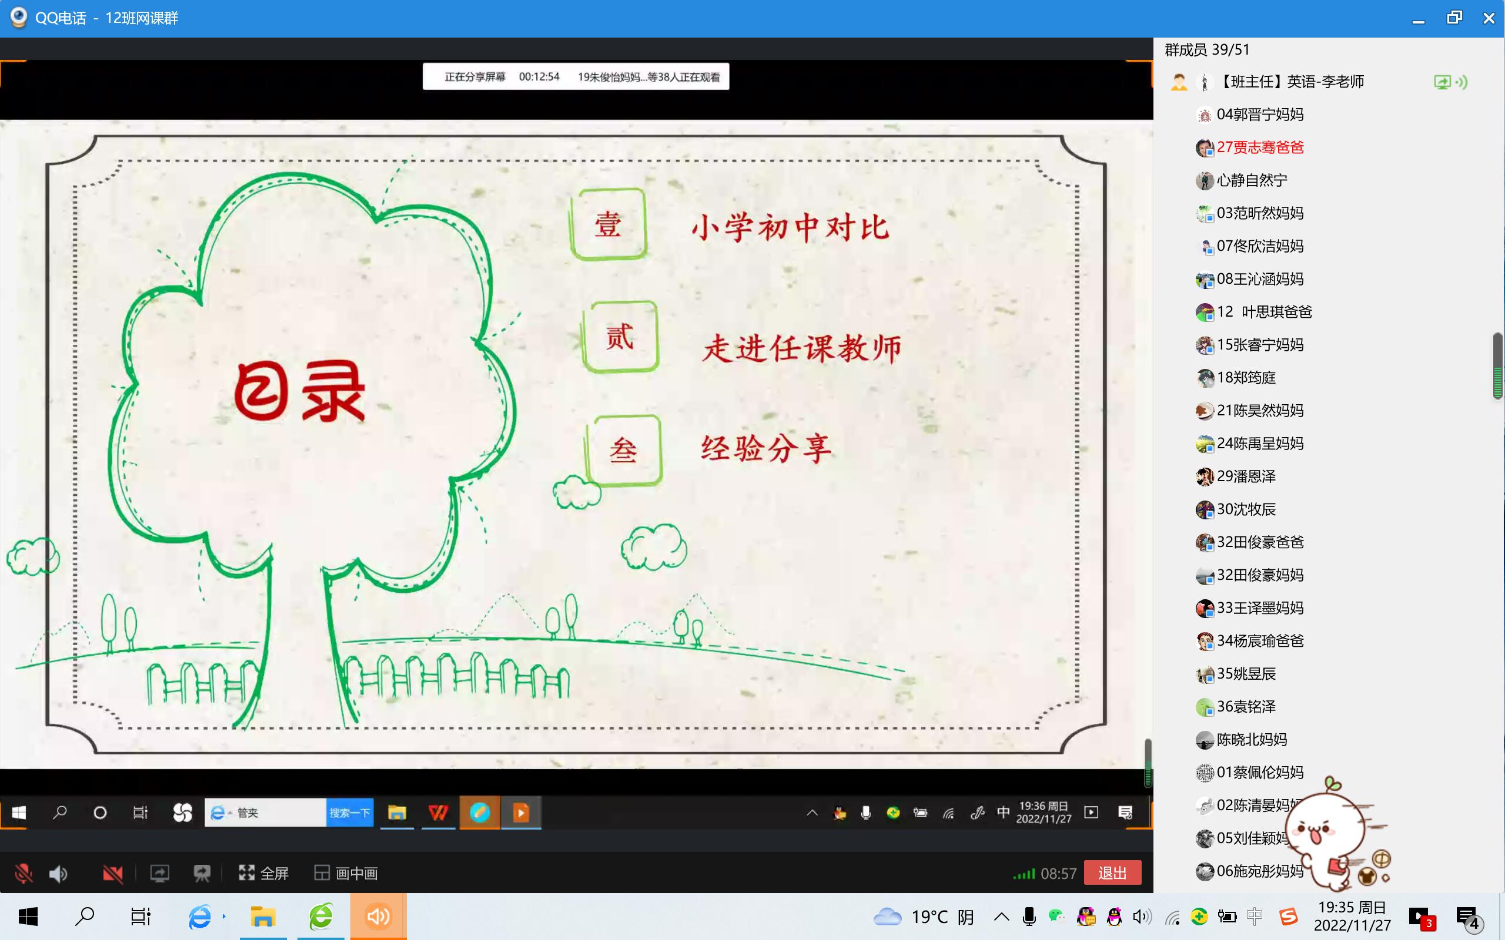Select member 21陈昊然妈妈

(1260, 410)
